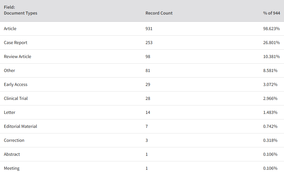Click the Document Types column header
This screenshot has height=175, width=284.
pyautogui.click(x=20, y=10)
